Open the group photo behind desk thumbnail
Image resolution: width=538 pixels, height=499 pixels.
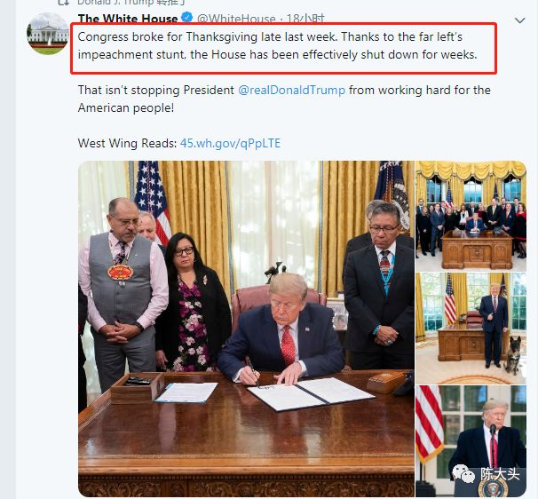click(471, 217)
